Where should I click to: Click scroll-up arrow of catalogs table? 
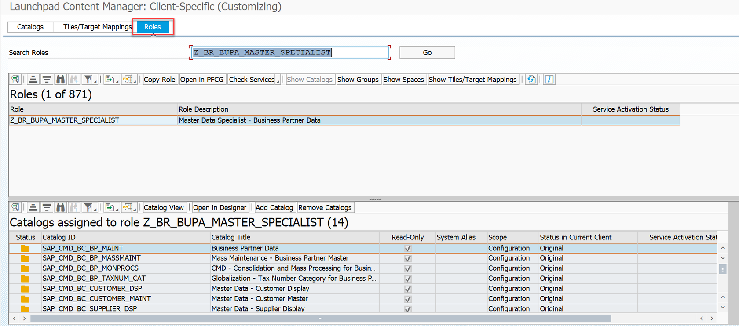pos(722,248)
